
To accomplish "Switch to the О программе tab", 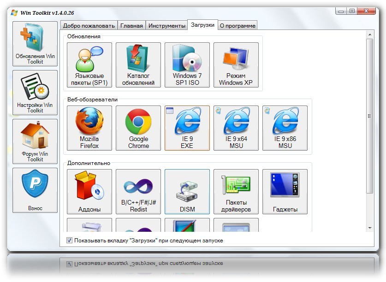I will pos(237,26).
